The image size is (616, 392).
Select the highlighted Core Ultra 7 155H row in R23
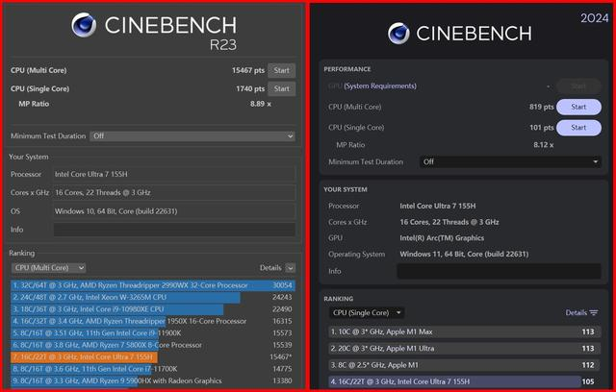(153, 357)
